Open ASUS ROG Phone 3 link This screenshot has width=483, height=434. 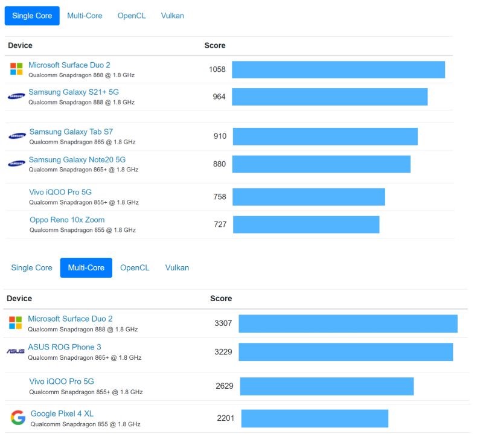click(65, 347)
